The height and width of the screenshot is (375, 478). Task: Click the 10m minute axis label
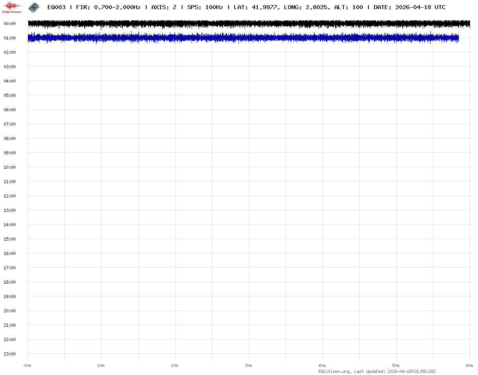click(101, 365)
